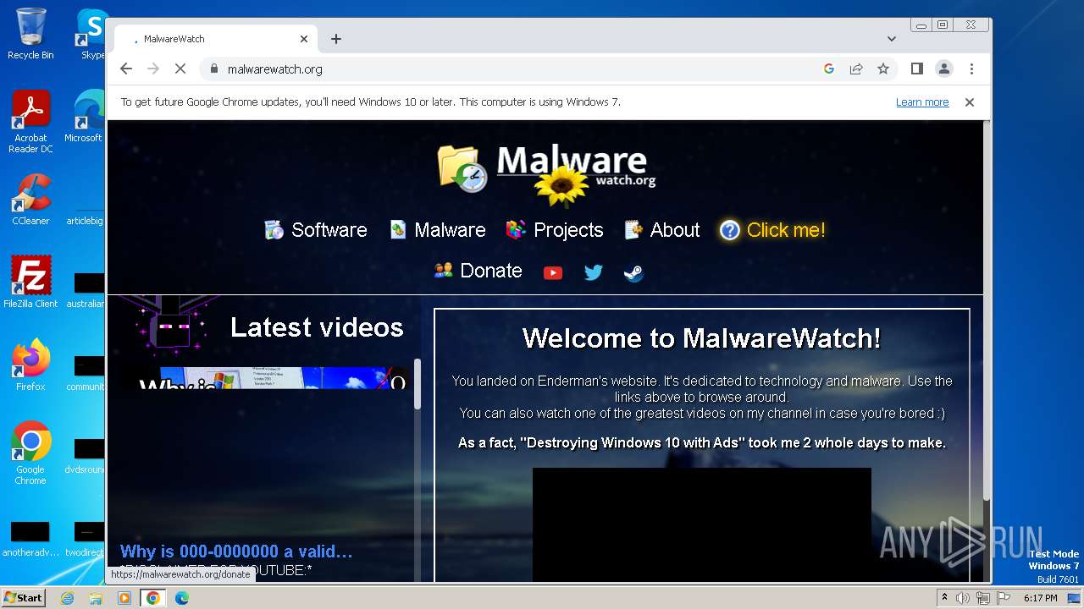Click the address bar URL field

coord(517,69)
